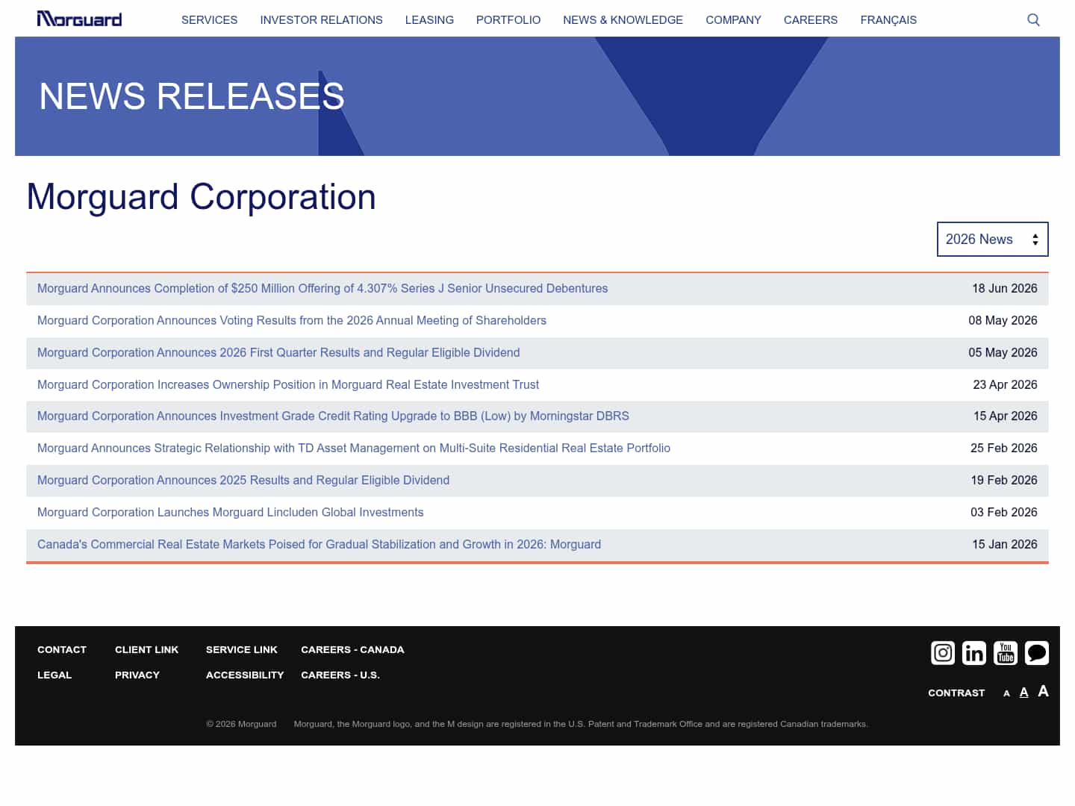1075x806 pixels.
Task: Open the Investor Relations menu
Action: (x=321, y=20)
